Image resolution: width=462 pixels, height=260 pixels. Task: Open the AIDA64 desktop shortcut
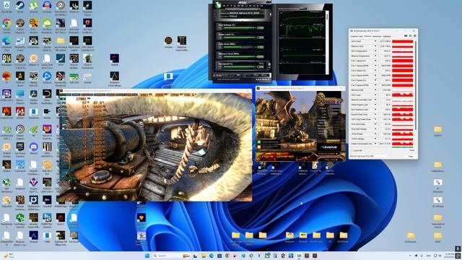[20, 111]
